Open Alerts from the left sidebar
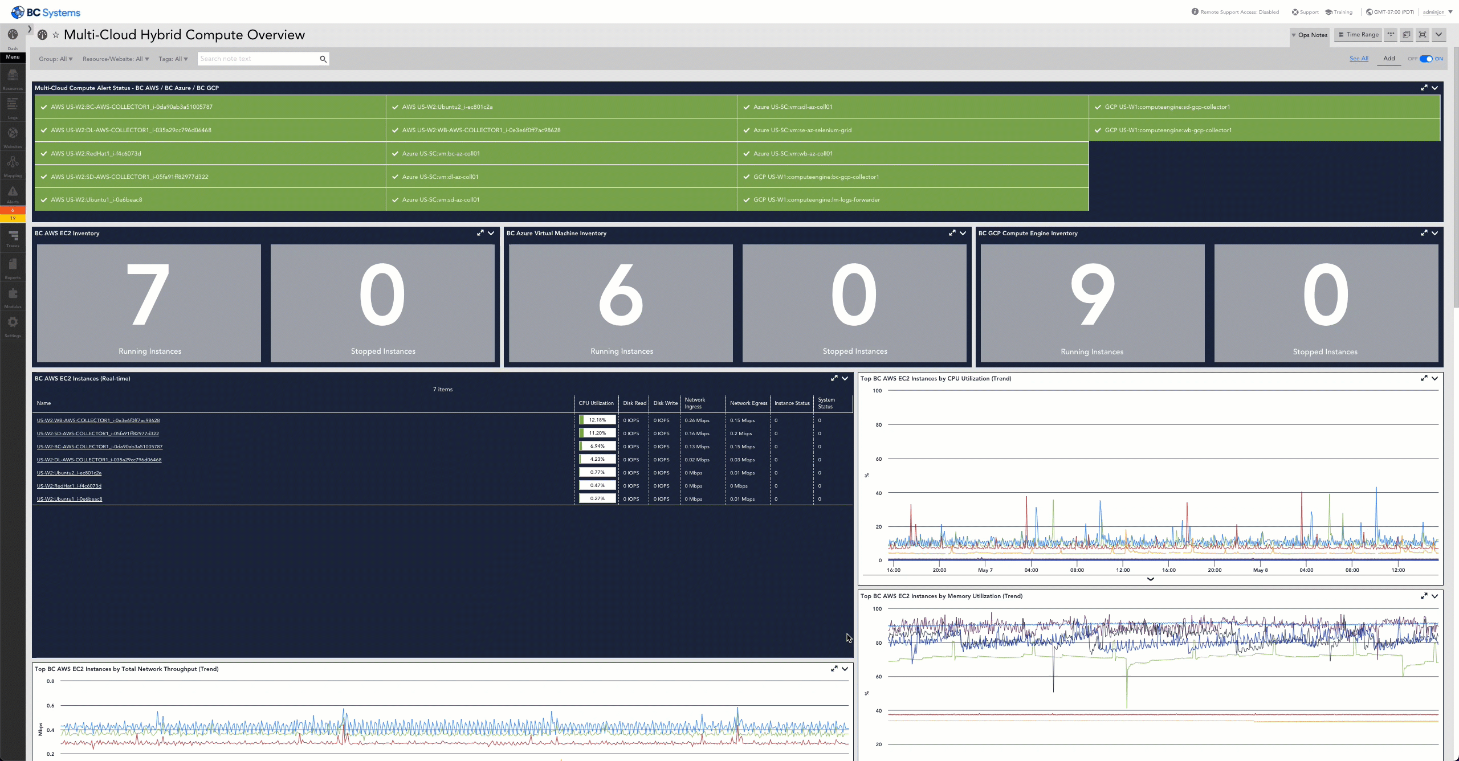 13,191
